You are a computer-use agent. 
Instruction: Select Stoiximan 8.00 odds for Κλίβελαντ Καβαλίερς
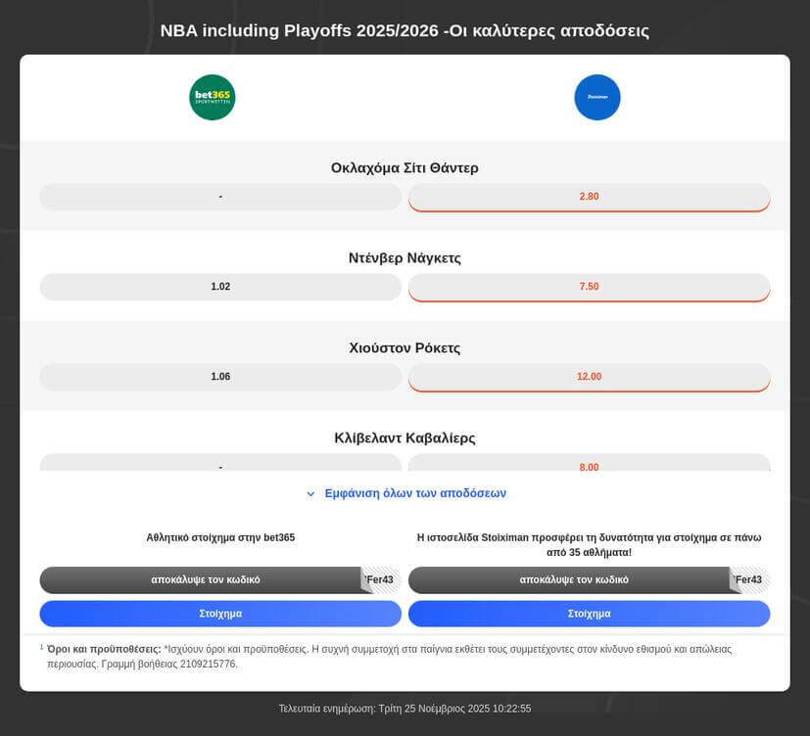589,466
